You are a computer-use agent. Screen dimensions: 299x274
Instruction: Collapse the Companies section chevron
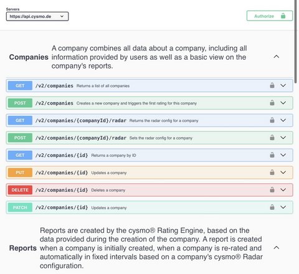[277, 57]
